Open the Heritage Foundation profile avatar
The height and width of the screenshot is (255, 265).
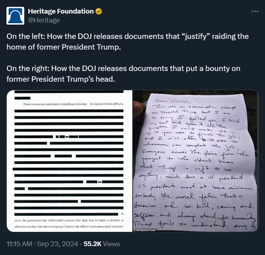[16, 16]
